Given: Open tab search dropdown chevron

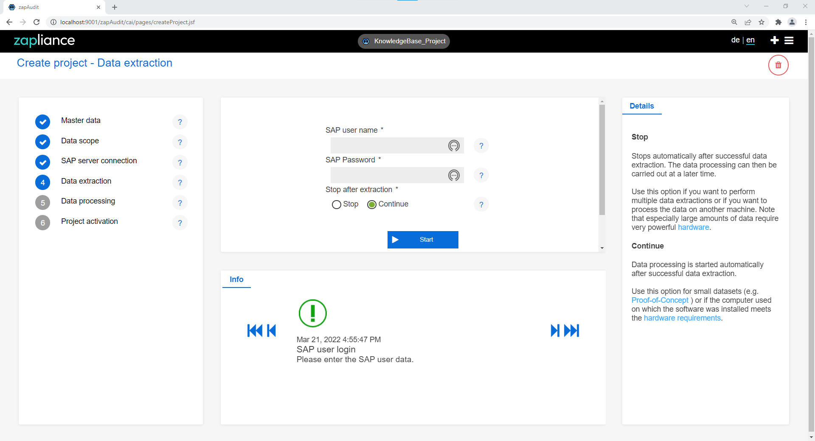Looking at the screenshot, I should click(747, 6).
